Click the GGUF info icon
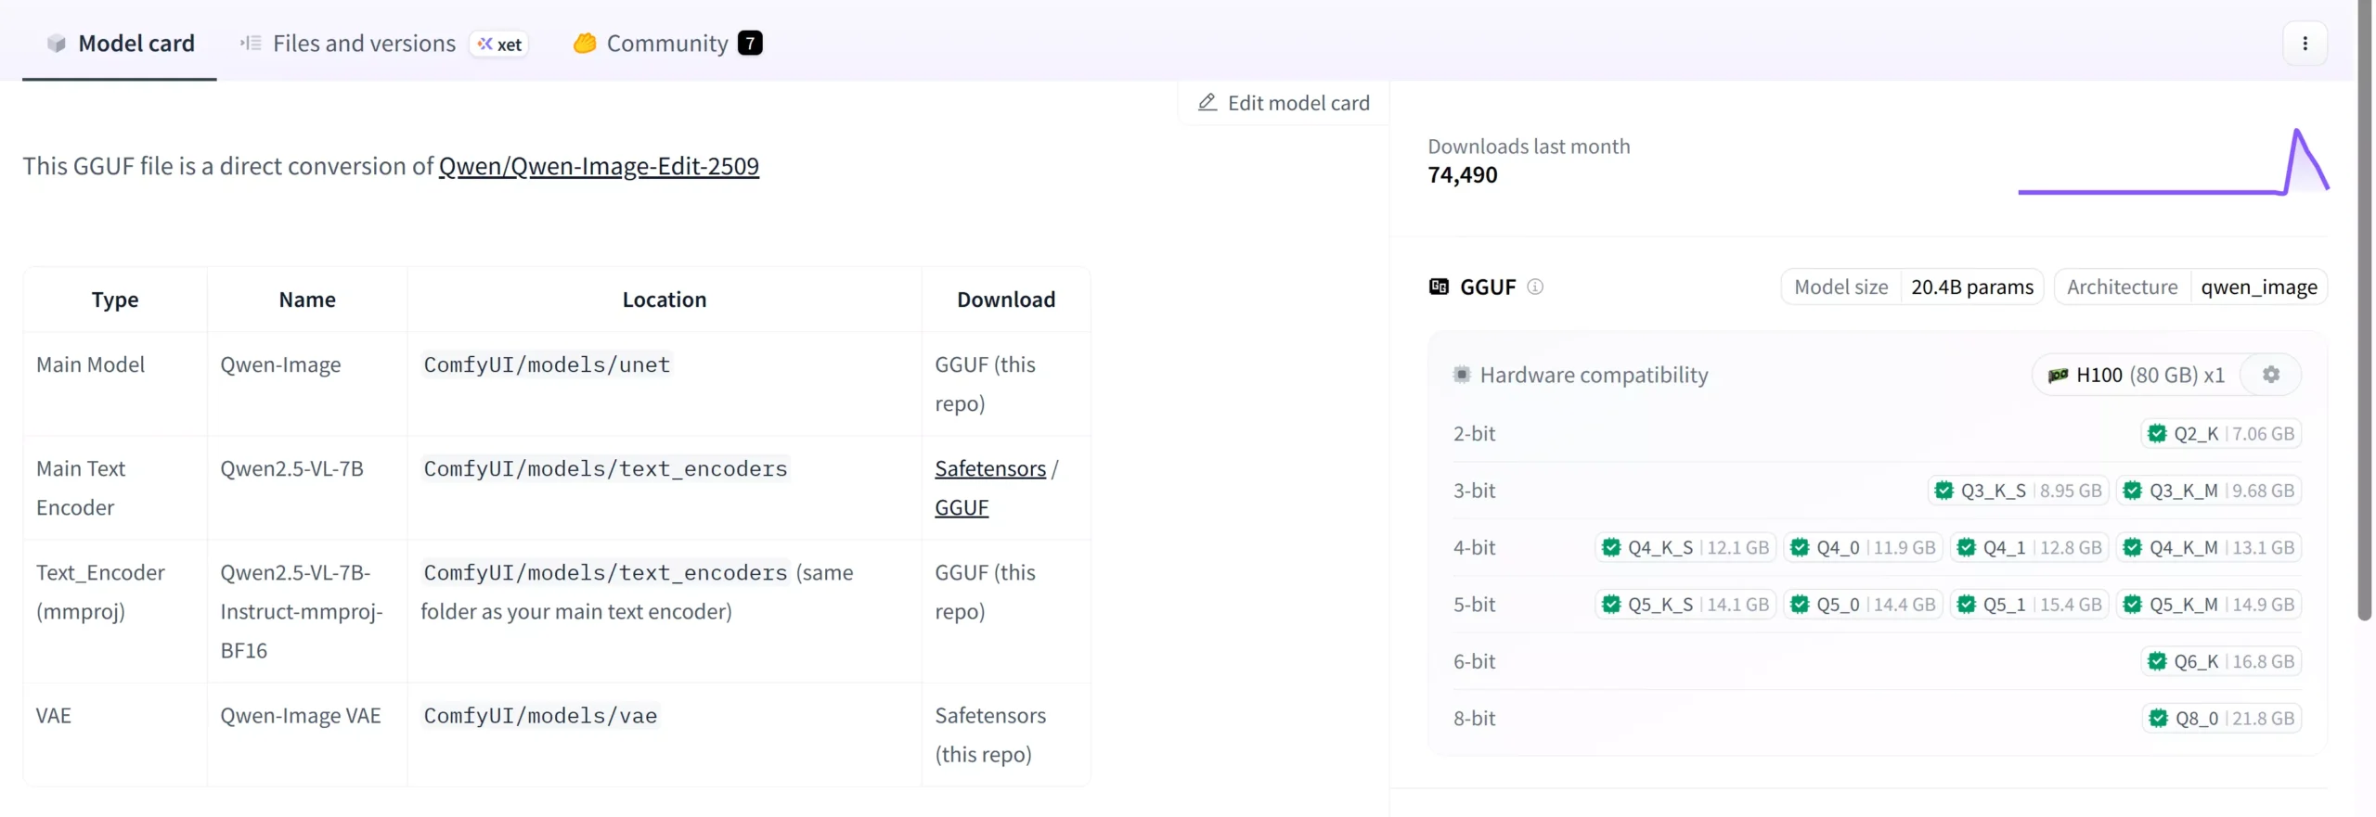The image size is (2376, 817). point(1535,287)
